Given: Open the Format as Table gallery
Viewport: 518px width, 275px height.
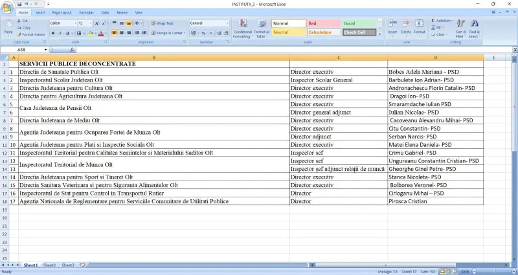Looking at the screenshot, I should coord(262,28).
